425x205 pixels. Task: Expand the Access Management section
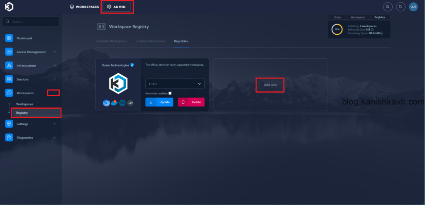tap(54, 52)
